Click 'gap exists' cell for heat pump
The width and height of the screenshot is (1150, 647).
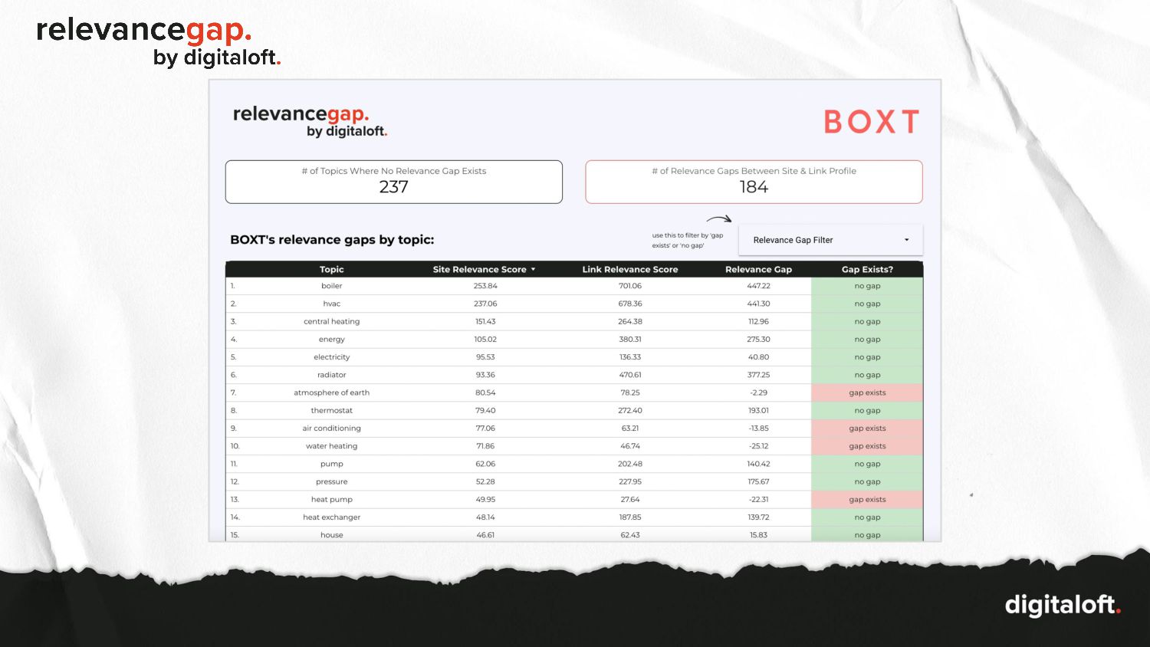pyautogui.click(x=867, y=499)
